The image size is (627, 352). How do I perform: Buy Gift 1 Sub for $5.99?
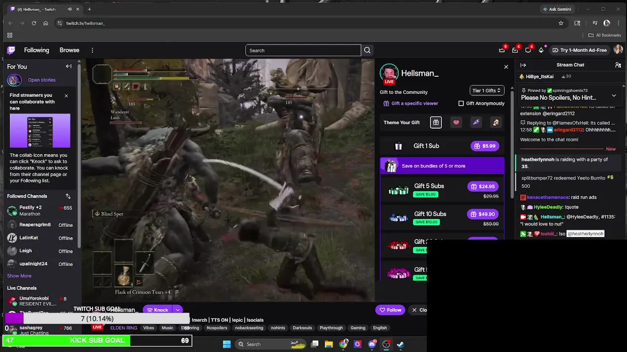point(485,146)
